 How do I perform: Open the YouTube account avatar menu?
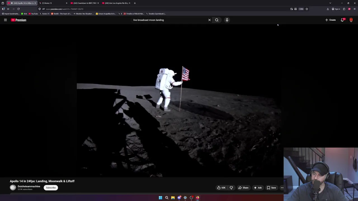coord(351,20)
